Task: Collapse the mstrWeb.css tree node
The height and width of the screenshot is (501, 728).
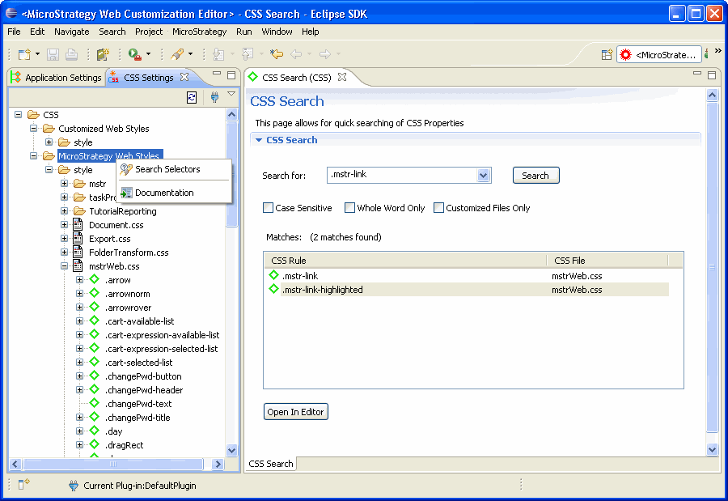Action: (64, 265)
